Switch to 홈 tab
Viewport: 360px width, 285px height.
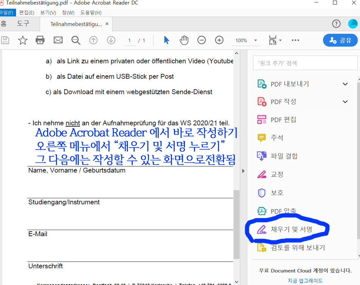tap(4, 24)
